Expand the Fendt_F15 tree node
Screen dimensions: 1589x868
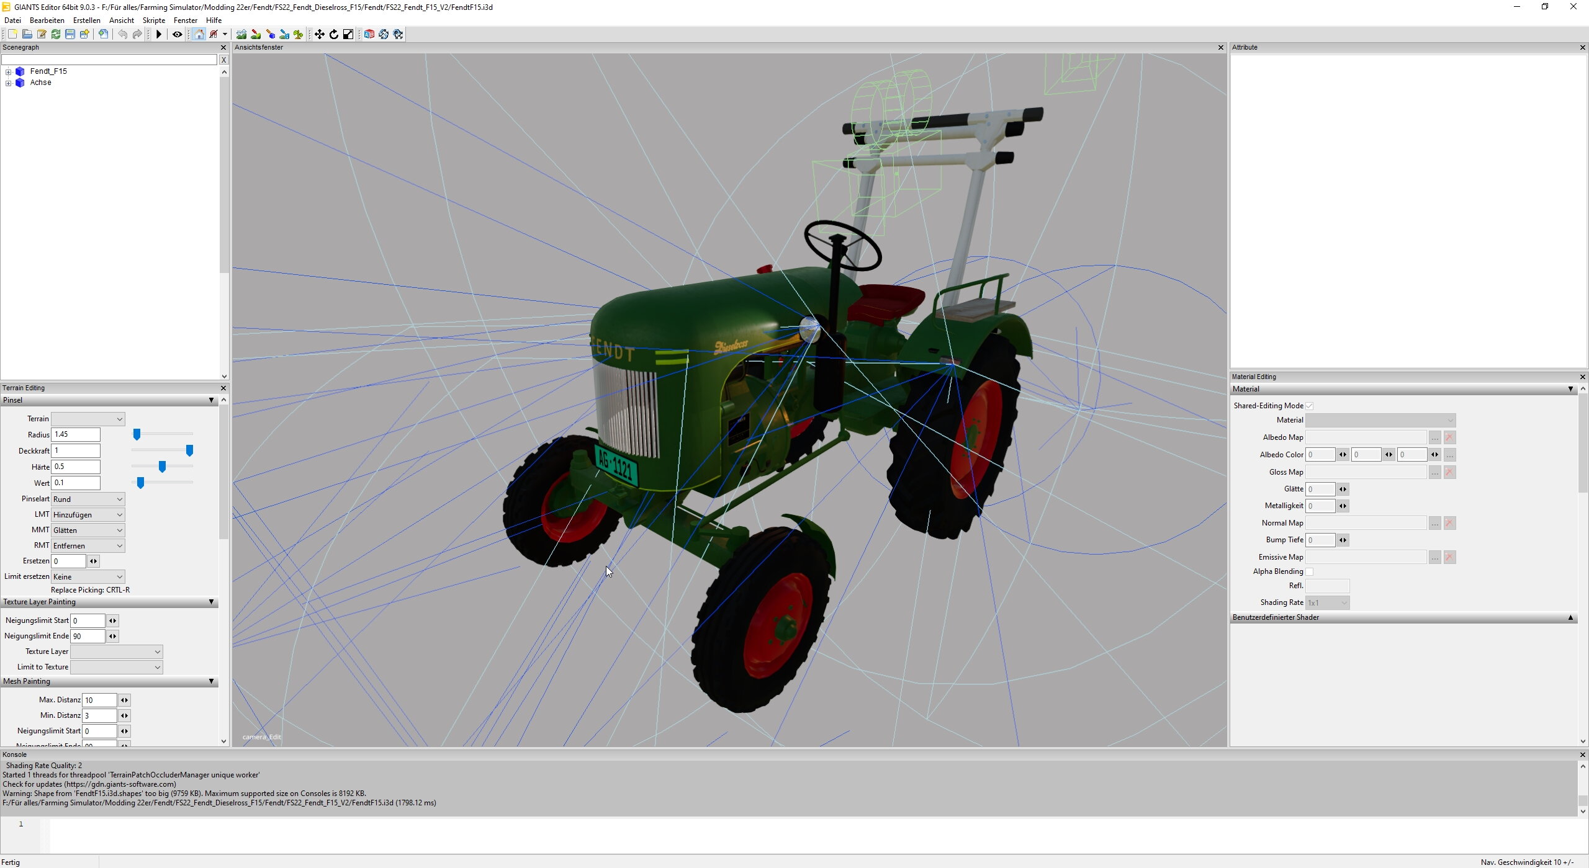click(9, 72)
